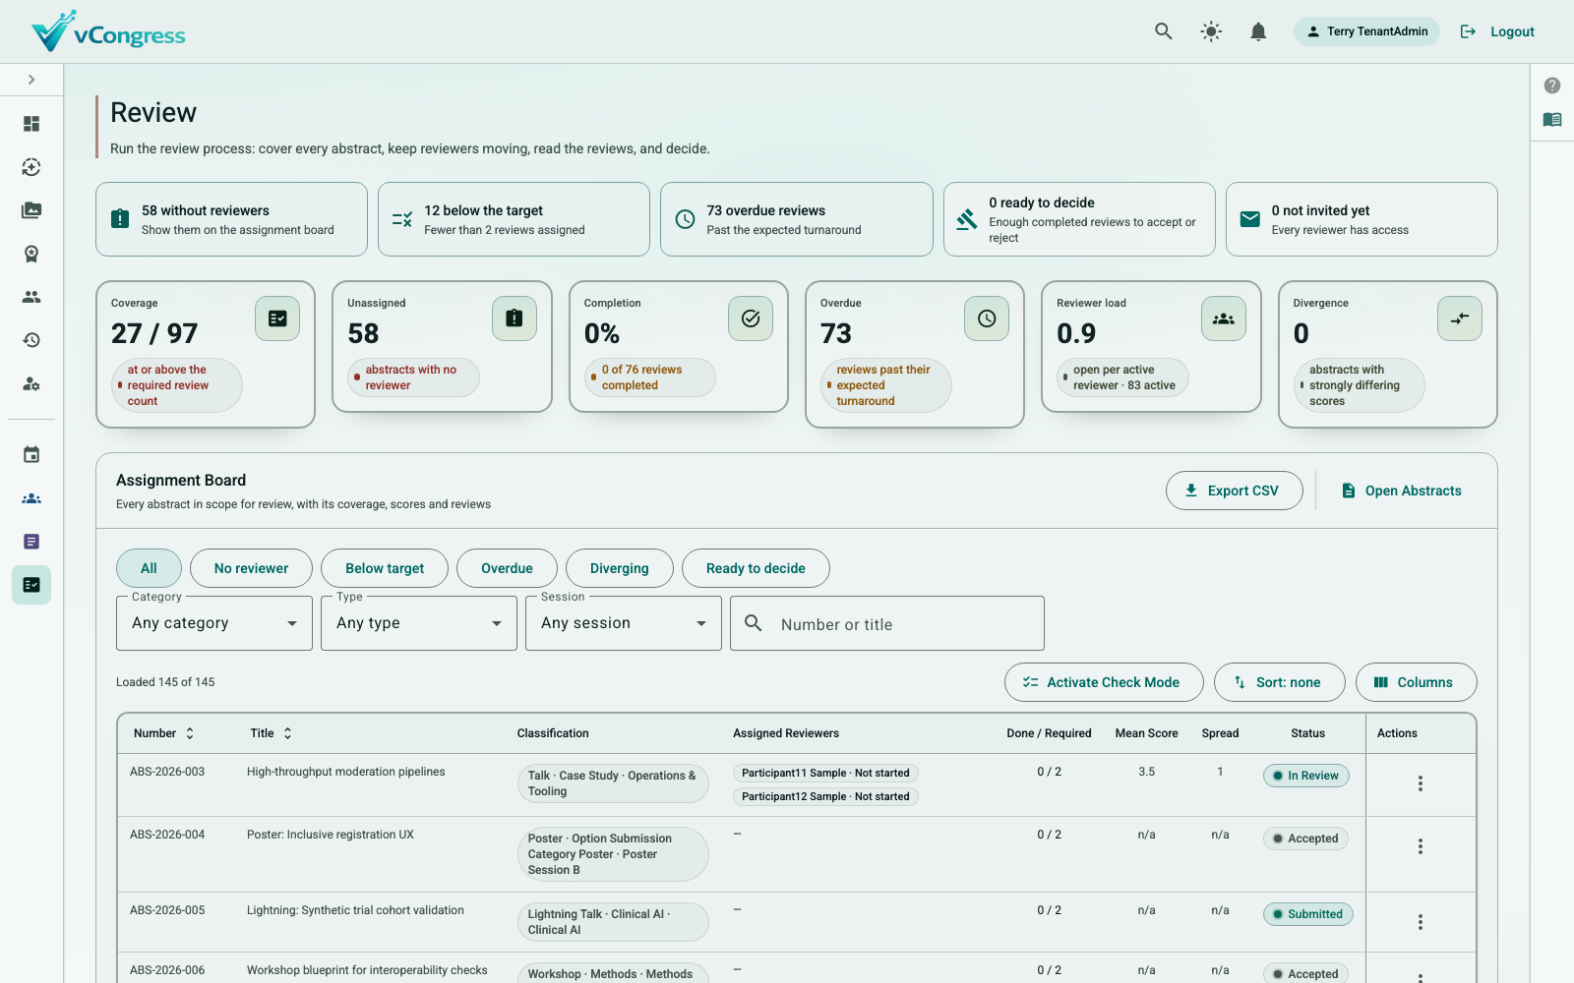This screenshot has height=983, width=1574.
Task: Open the image gallery sidebar icon
Action: [31, 210]
